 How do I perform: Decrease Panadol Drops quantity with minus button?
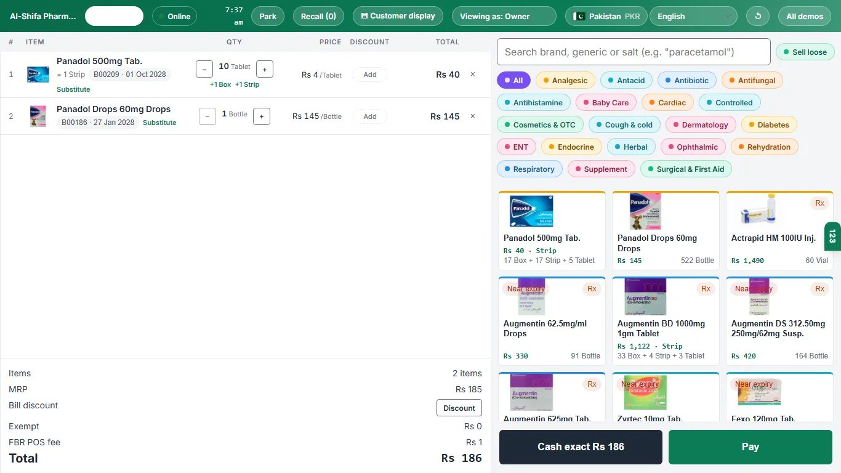[x=207, y=116]
